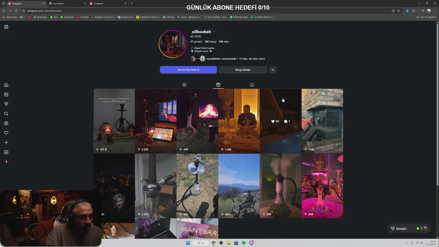The height and width of the screenshot is (247, 439).
Task: Click the taskbar Ara search box
Action: tap(201, 243)
